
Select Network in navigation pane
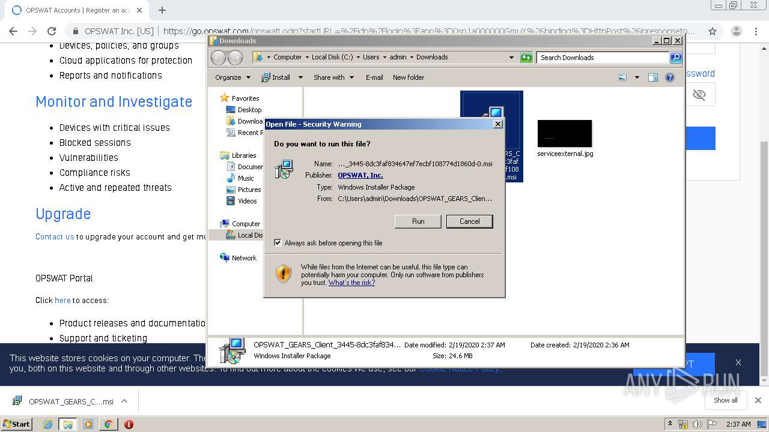pyautogui.click(x=239, y=258)
